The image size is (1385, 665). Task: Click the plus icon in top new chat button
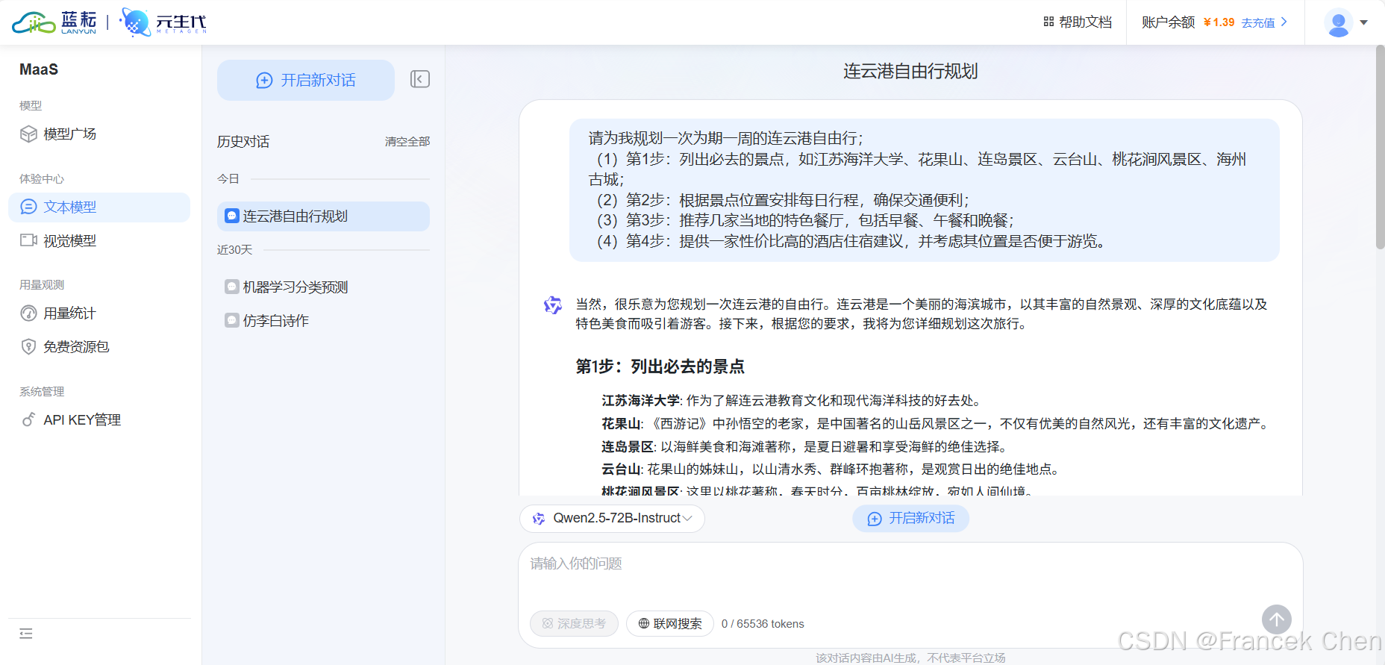[264, 81]
